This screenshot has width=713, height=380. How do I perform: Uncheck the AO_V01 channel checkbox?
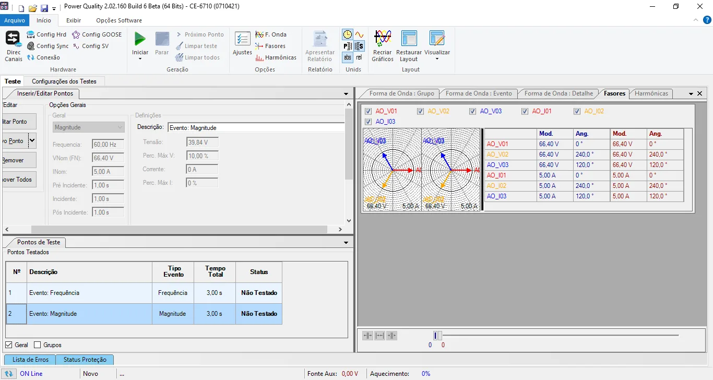[x=369, y=111]
